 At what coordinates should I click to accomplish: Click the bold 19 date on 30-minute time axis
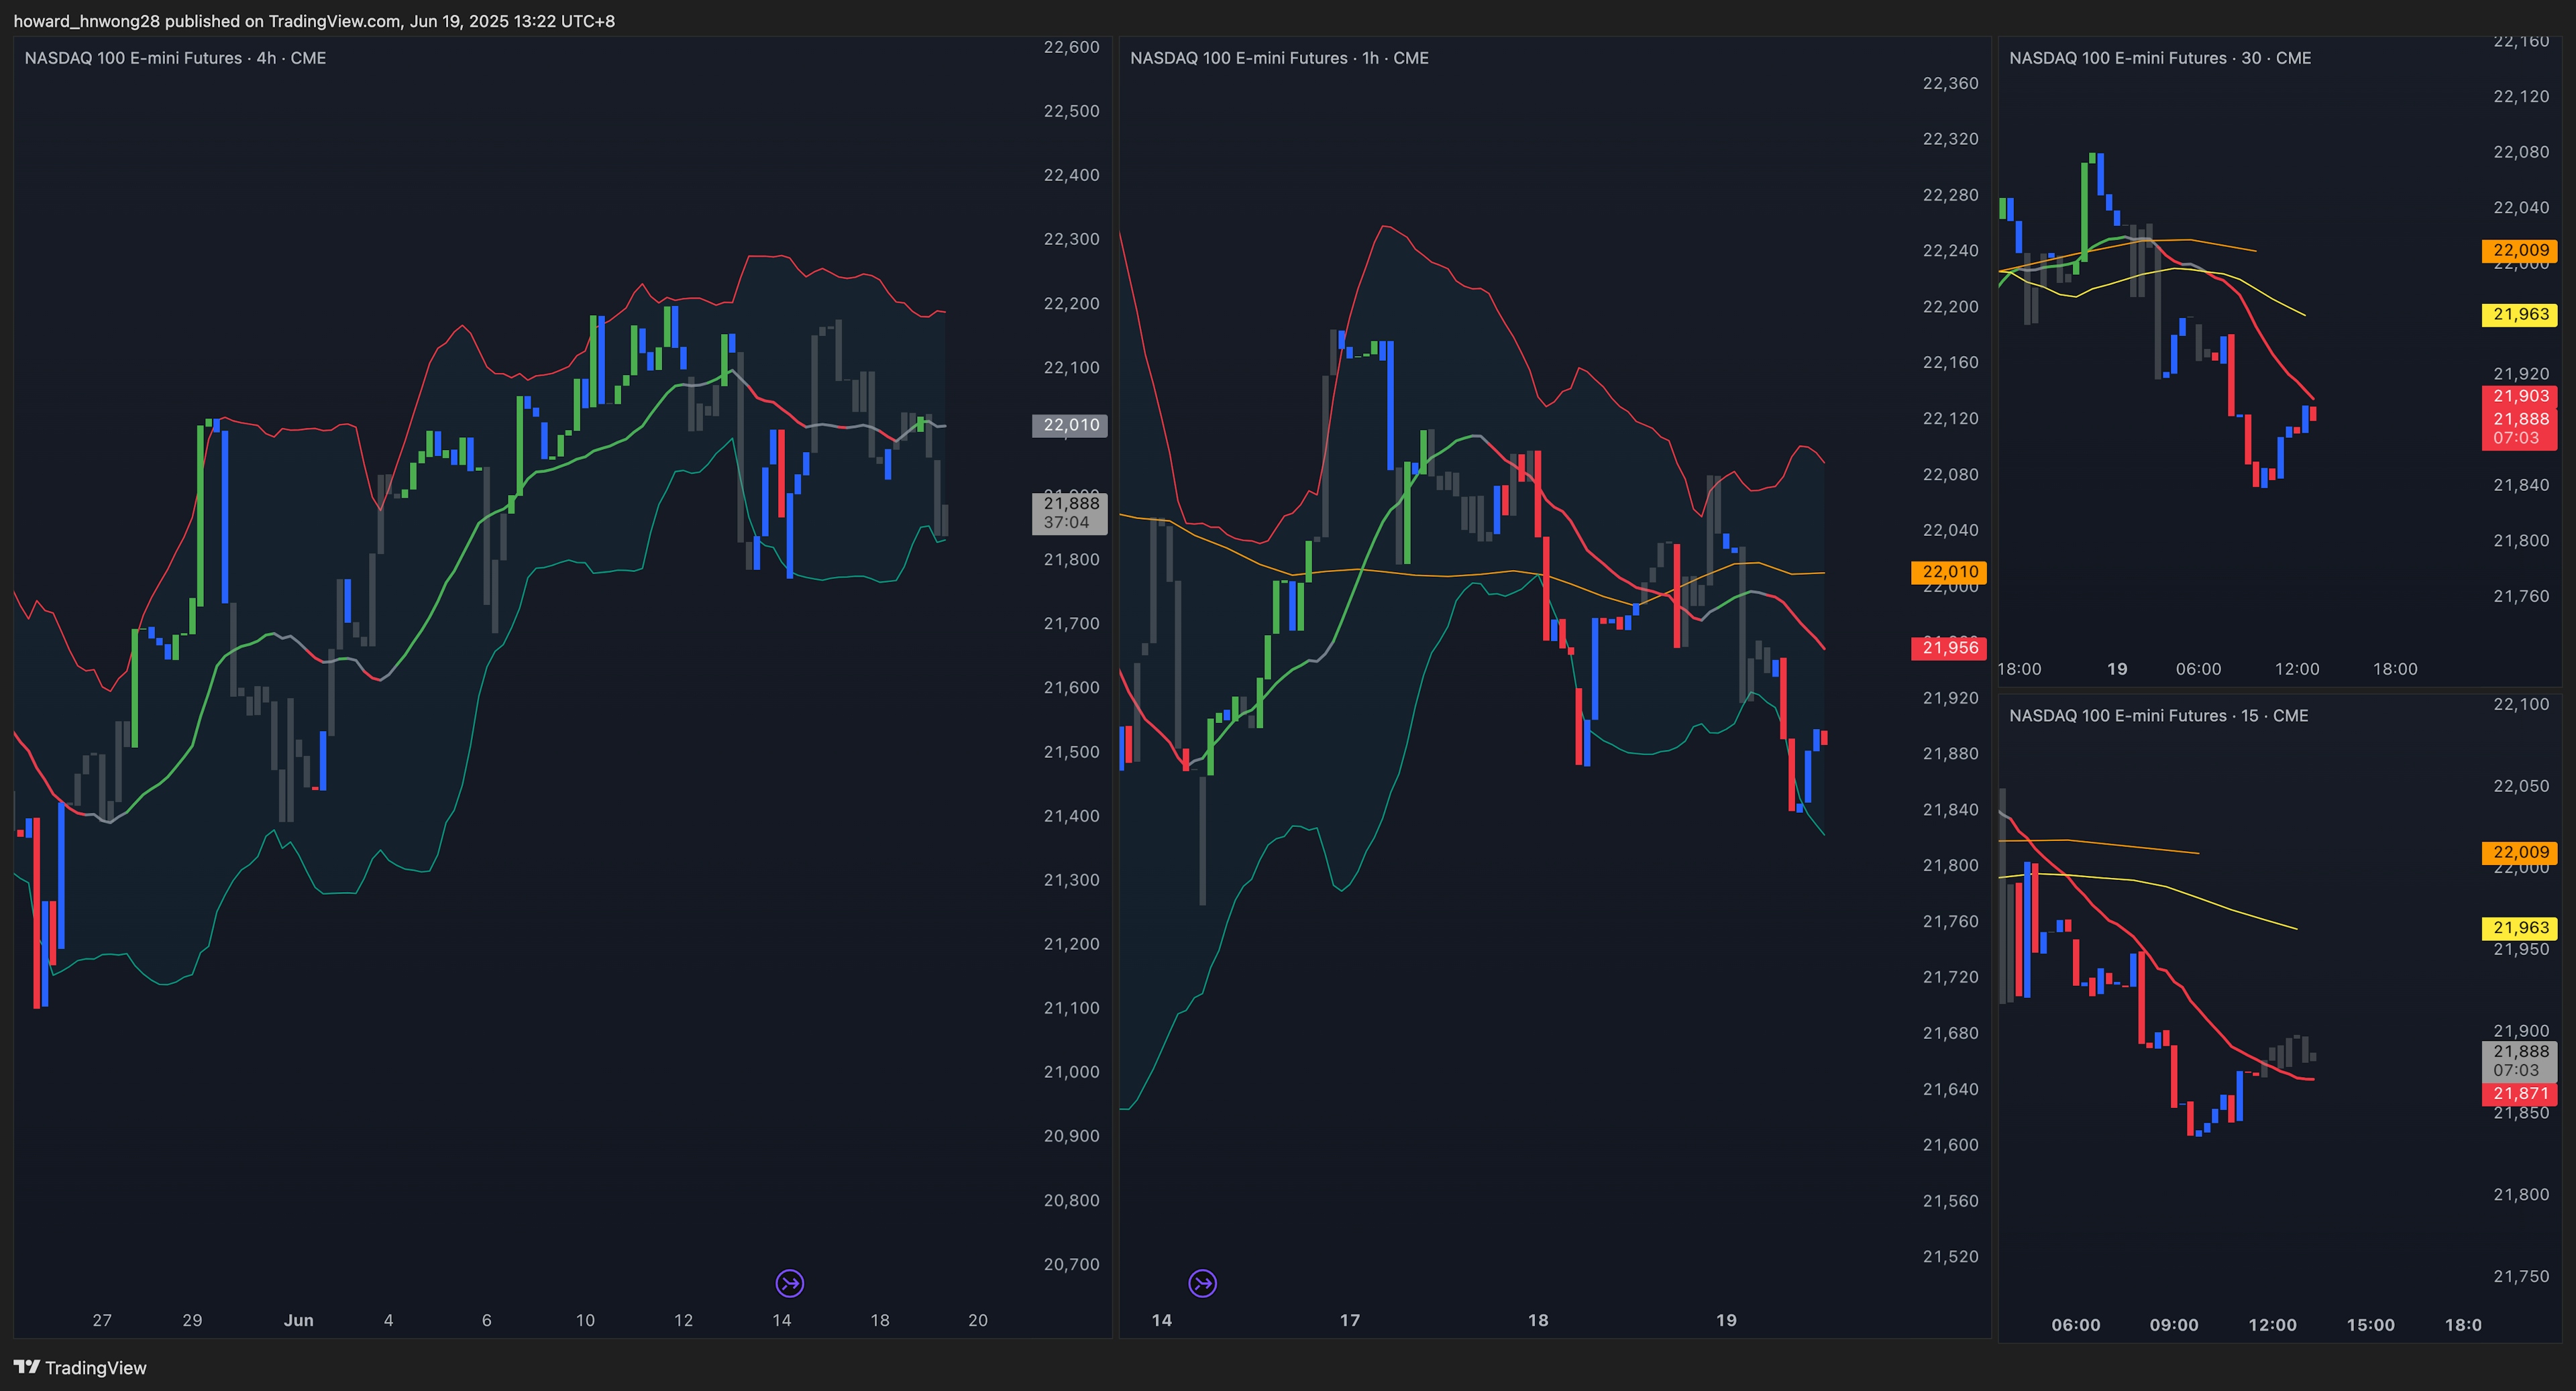click(x=2117, y=669)
